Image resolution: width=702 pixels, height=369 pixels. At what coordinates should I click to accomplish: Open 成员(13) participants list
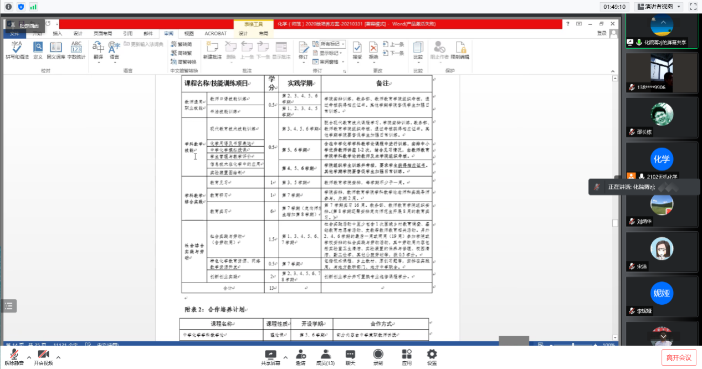tap(325, 357)
